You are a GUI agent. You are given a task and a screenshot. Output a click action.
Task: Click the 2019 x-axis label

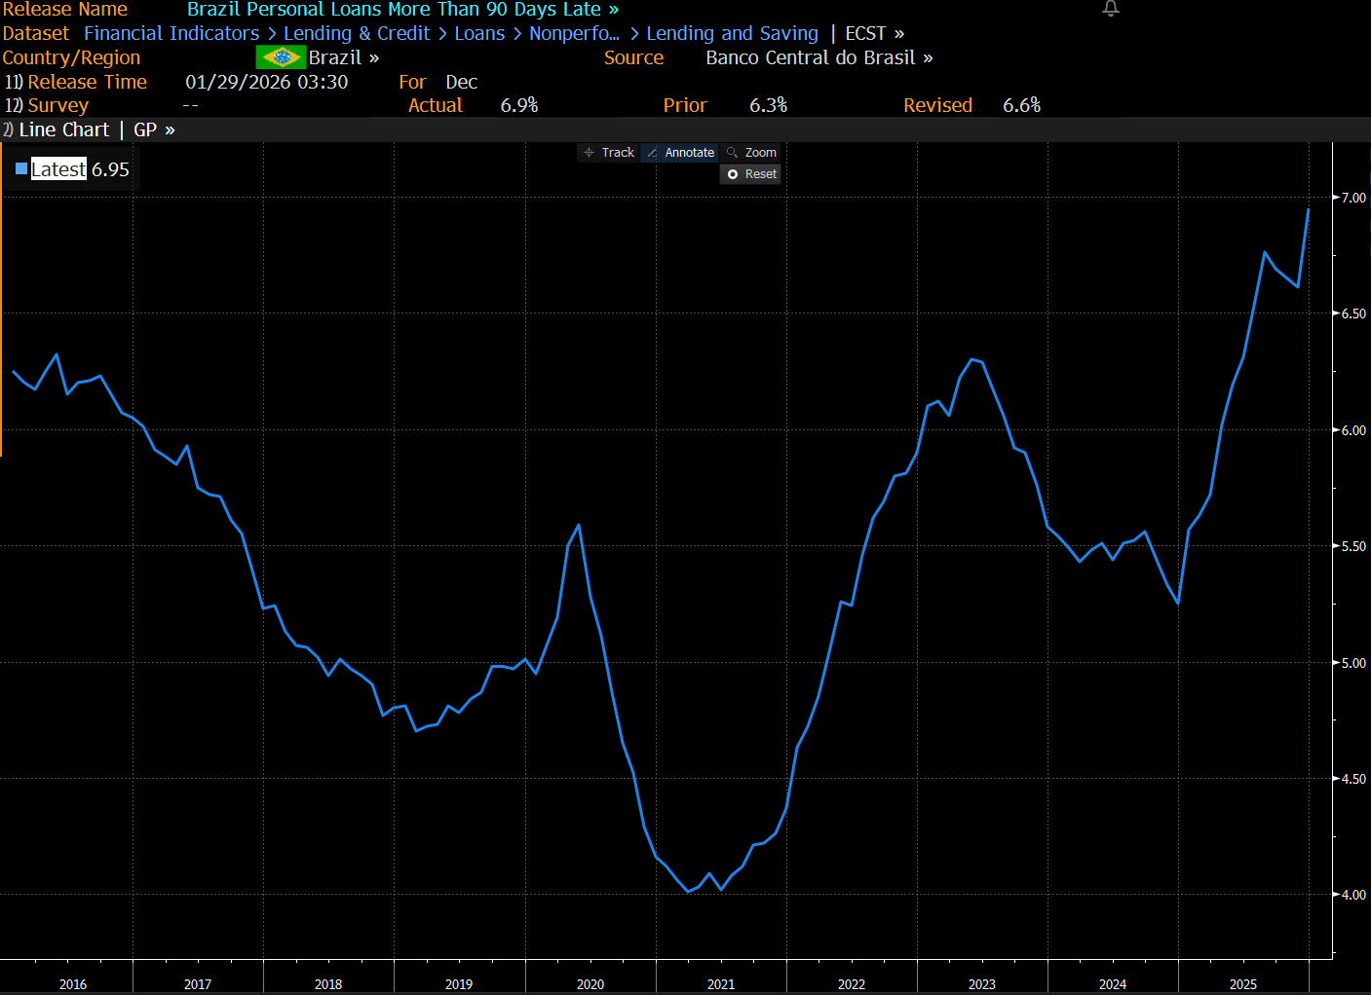click(x=459, y=984)
